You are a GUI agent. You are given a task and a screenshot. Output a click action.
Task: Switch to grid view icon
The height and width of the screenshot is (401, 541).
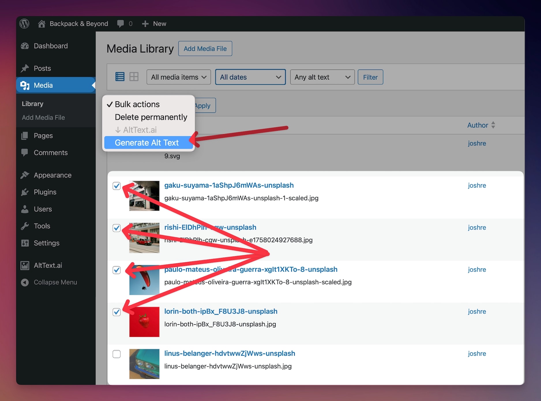point(134,77)
